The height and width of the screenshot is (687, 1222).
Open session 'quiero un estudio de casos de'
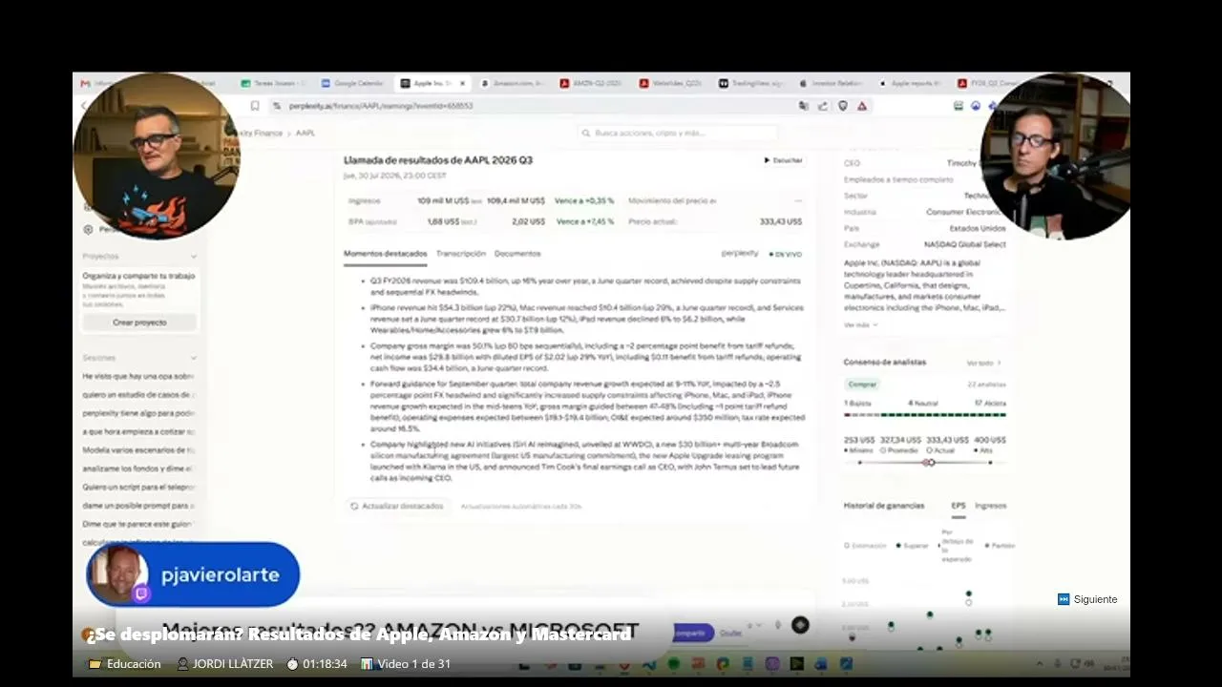(x=138, y=395)
